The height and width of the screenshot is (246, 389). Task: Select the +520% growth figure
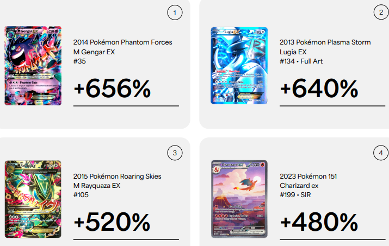[112, 222]
